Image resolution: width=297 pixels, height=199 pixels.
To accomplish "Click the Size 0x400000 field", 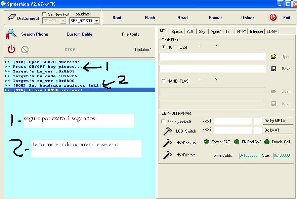I will [283, 155].
